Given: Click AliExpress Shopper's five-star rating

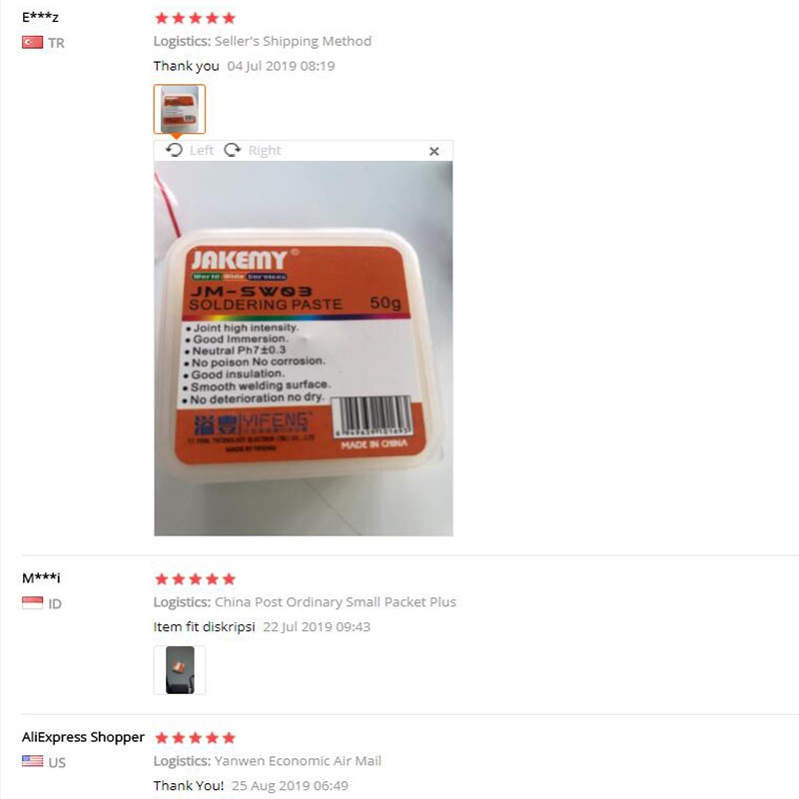Looking at the screenshot, I should (195, 738).
